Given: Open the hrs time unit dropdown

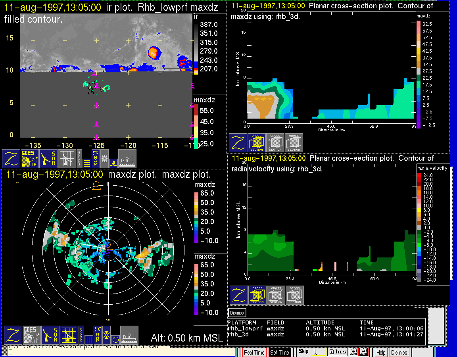Looking at the screenshot, I should tap(338, 352).
